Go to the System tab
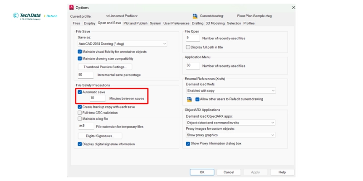This screenshot has width=363, height=181. tap(155, 24)
